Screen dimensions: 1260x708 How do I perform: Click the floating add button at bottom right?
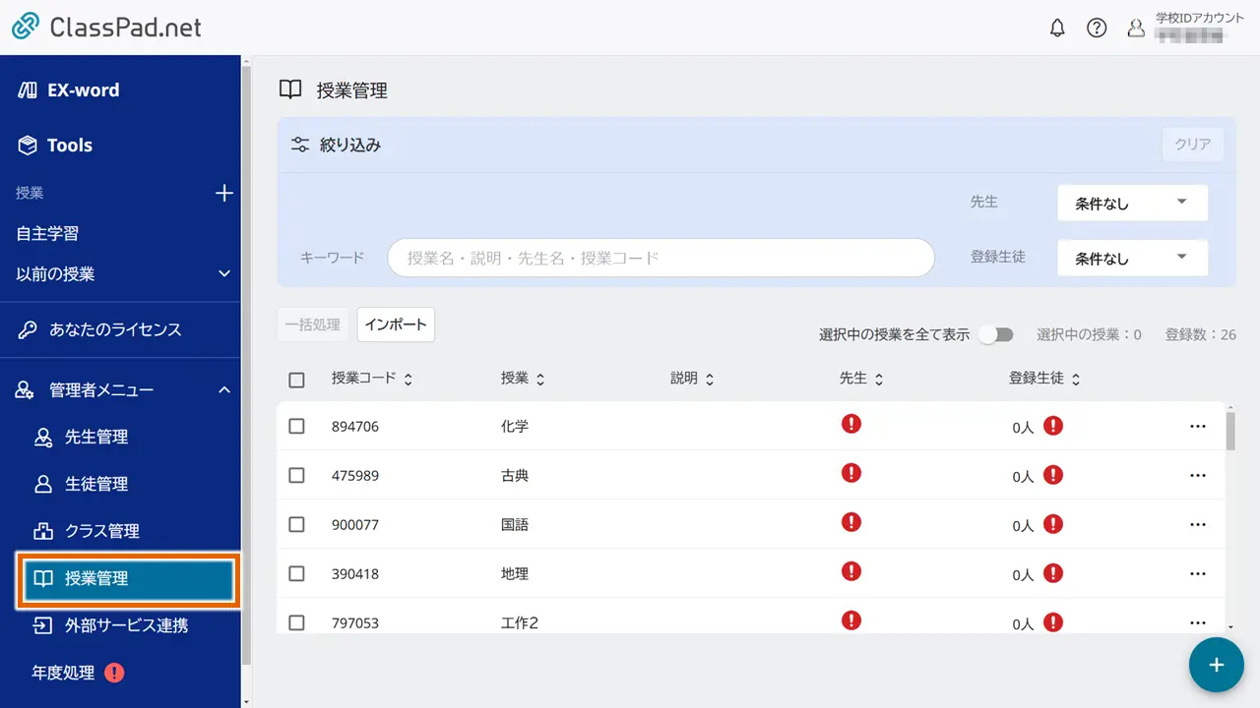tap(1217, 666)
